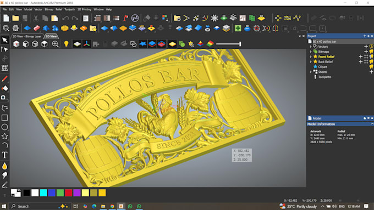Toggle visibility bulb for Front Relief
Image resolution: width=374 pixels, height=210 pixels.
tap(371, 56)
